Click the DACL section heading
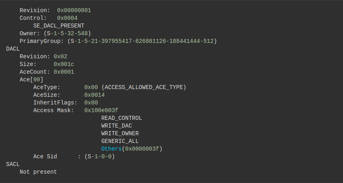 (13, 49)
